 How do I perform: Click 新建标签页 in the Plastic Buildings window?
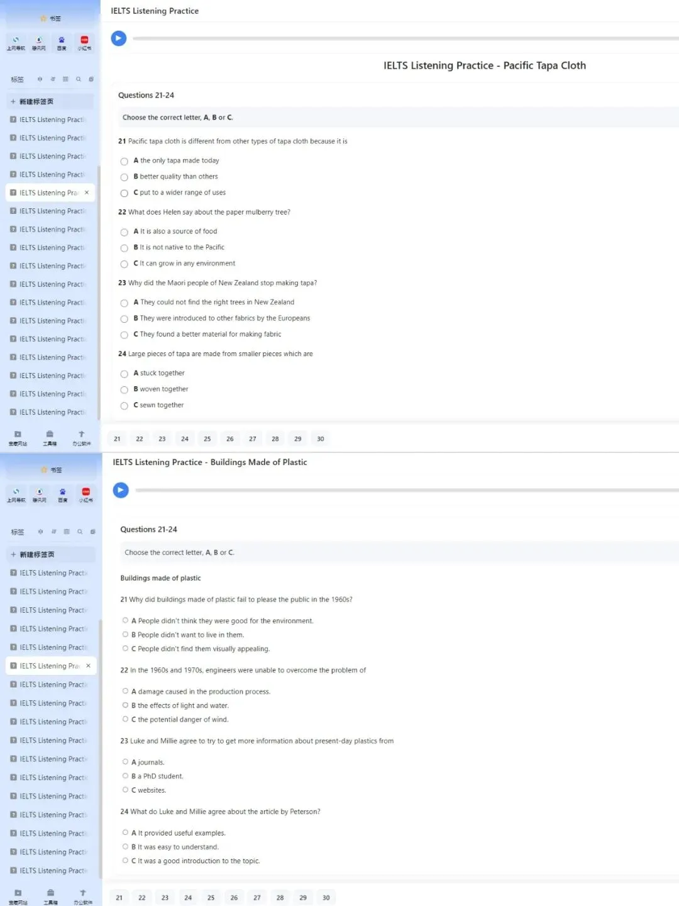tap(51, 554)
